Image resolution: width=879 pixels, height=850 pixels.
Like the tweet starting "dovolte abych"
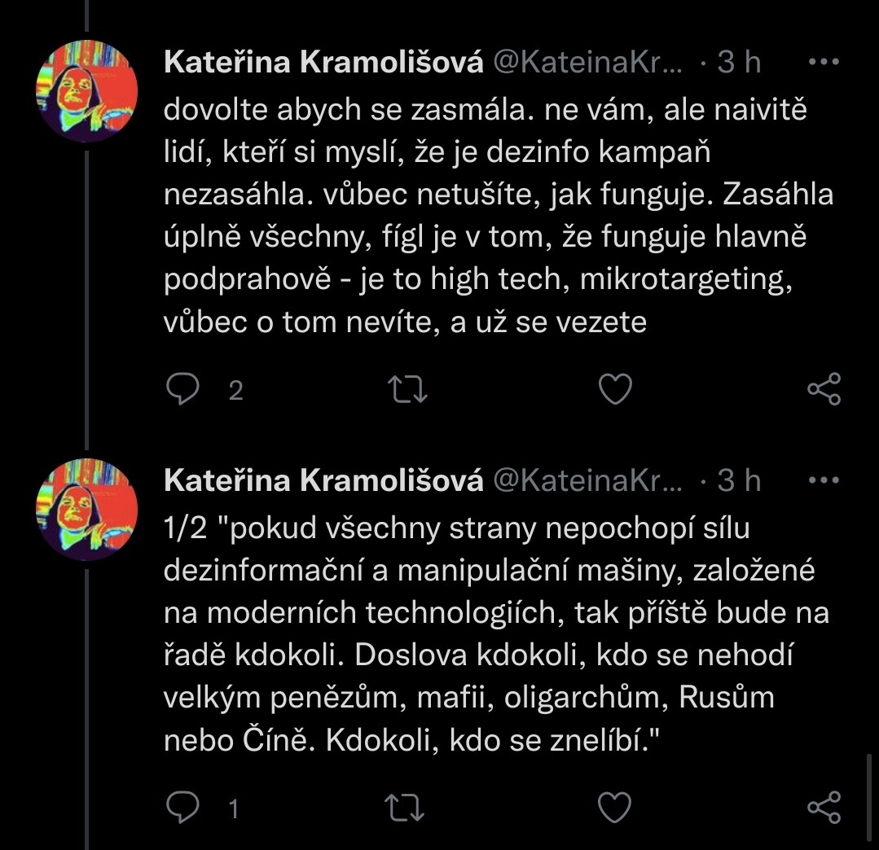point(615,391)
